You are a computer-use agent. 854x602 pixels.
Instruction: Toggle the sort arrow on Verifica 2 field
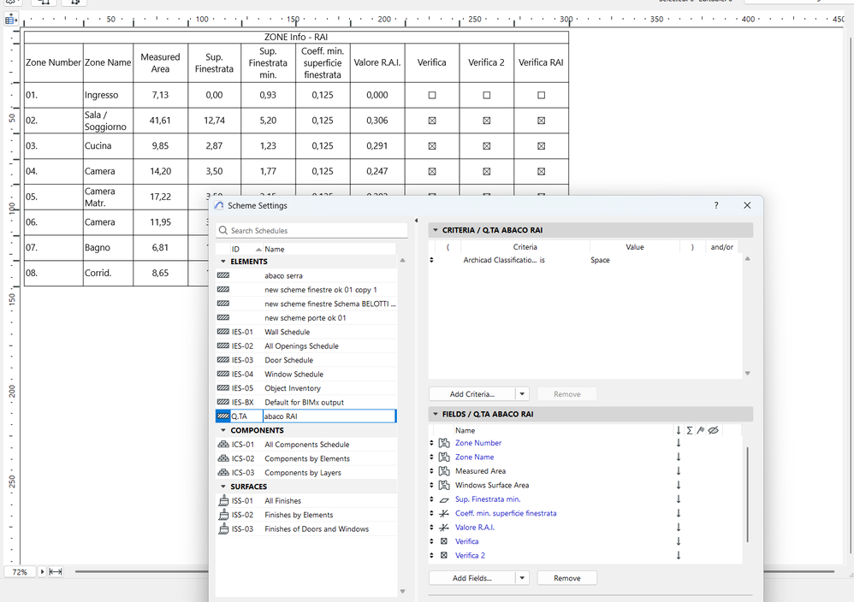[x=679, y=555]
